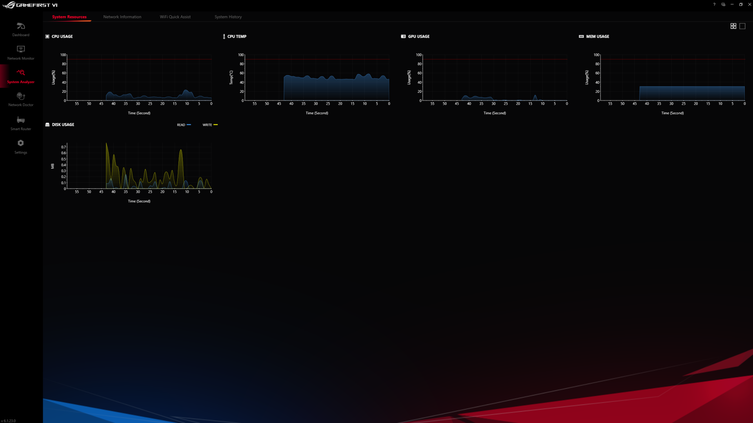The height and width of the screenshot is (423, 753).
Task: Open the Smart Router section
Action: (x=21, y=123)
